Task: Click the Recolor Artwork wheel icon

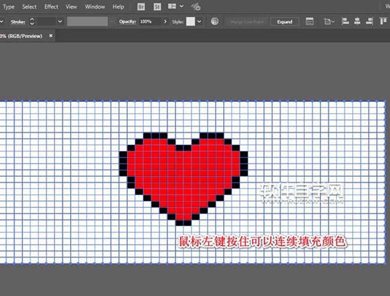Action: (215, 21)
